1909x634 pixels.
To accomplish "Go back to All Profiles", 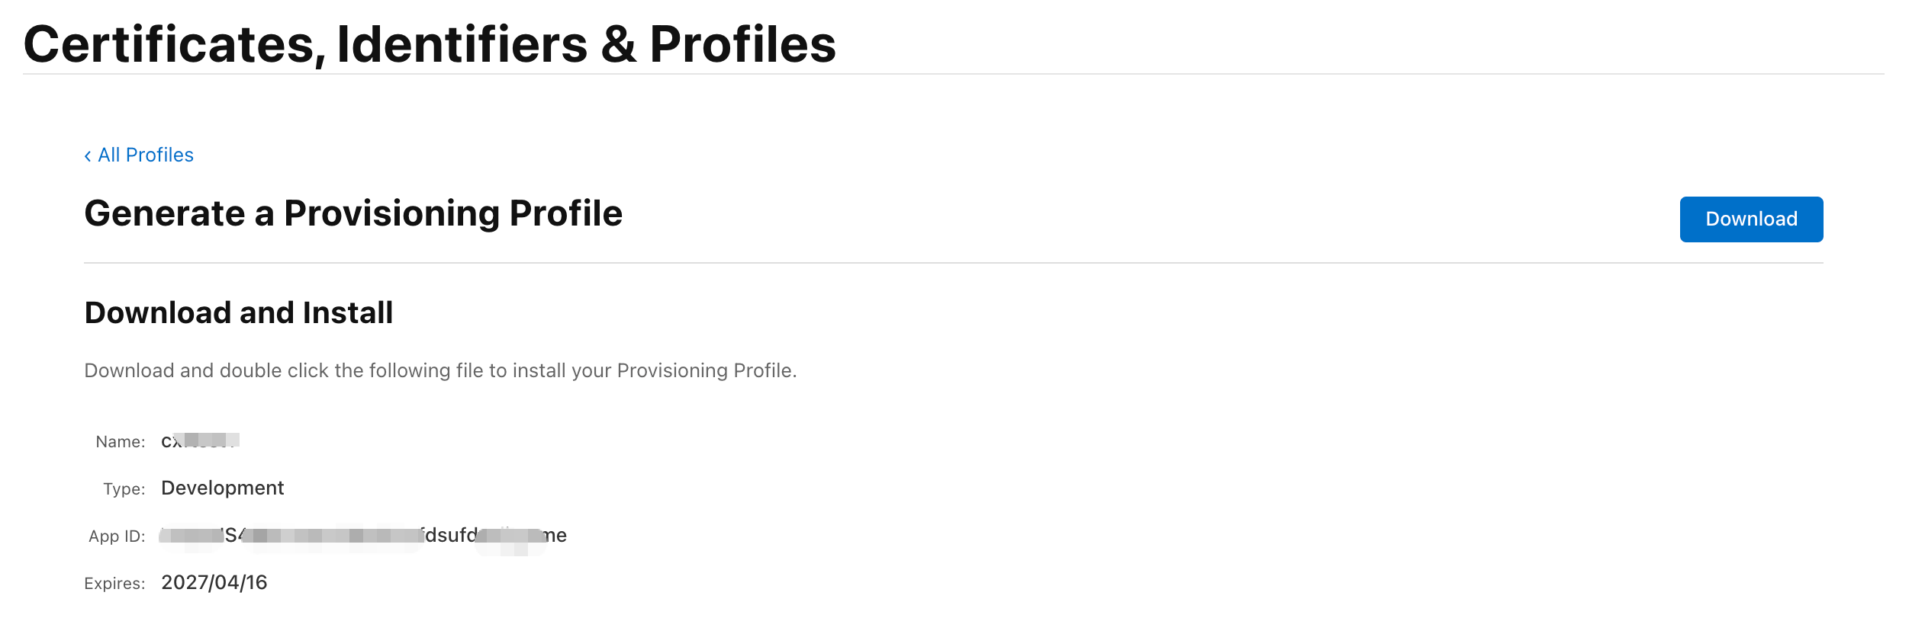I will tap(145, 155).
